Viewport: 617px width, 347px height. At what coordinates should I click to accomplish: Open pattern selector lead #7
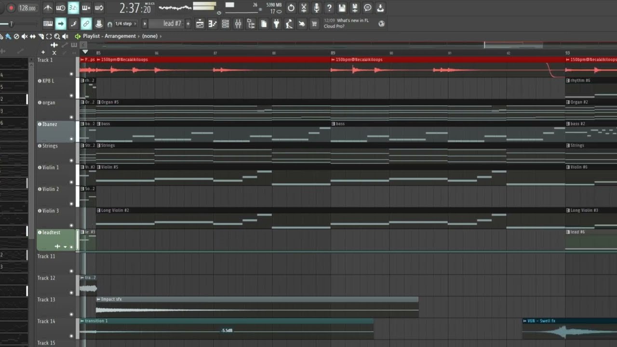click(167, 24)
